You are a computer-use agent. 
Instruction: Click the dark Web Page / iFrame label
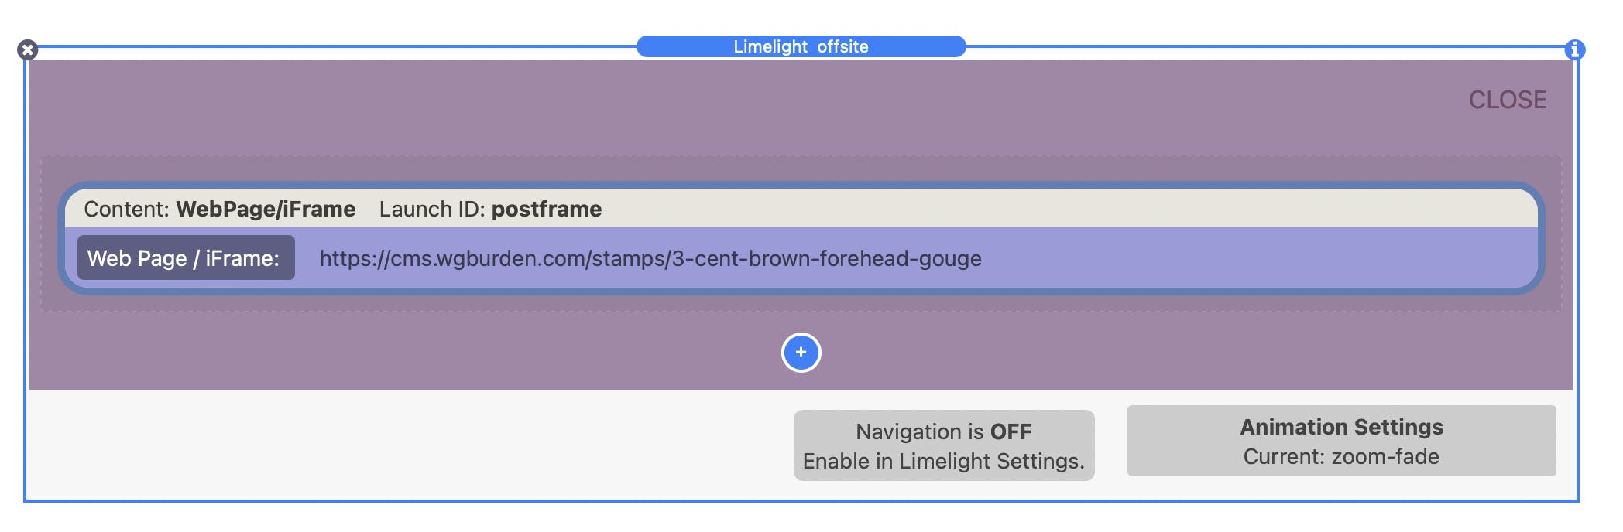click(x=186, y=257)
